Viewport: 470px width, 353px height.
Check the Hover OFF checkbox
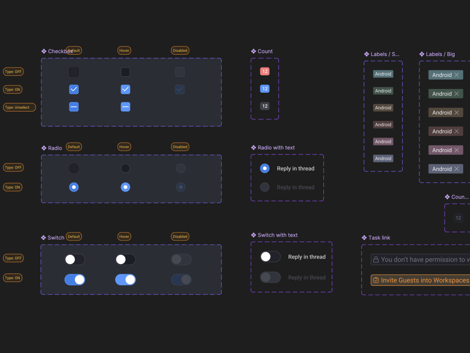pyautogui.click(x=125, y=72)
